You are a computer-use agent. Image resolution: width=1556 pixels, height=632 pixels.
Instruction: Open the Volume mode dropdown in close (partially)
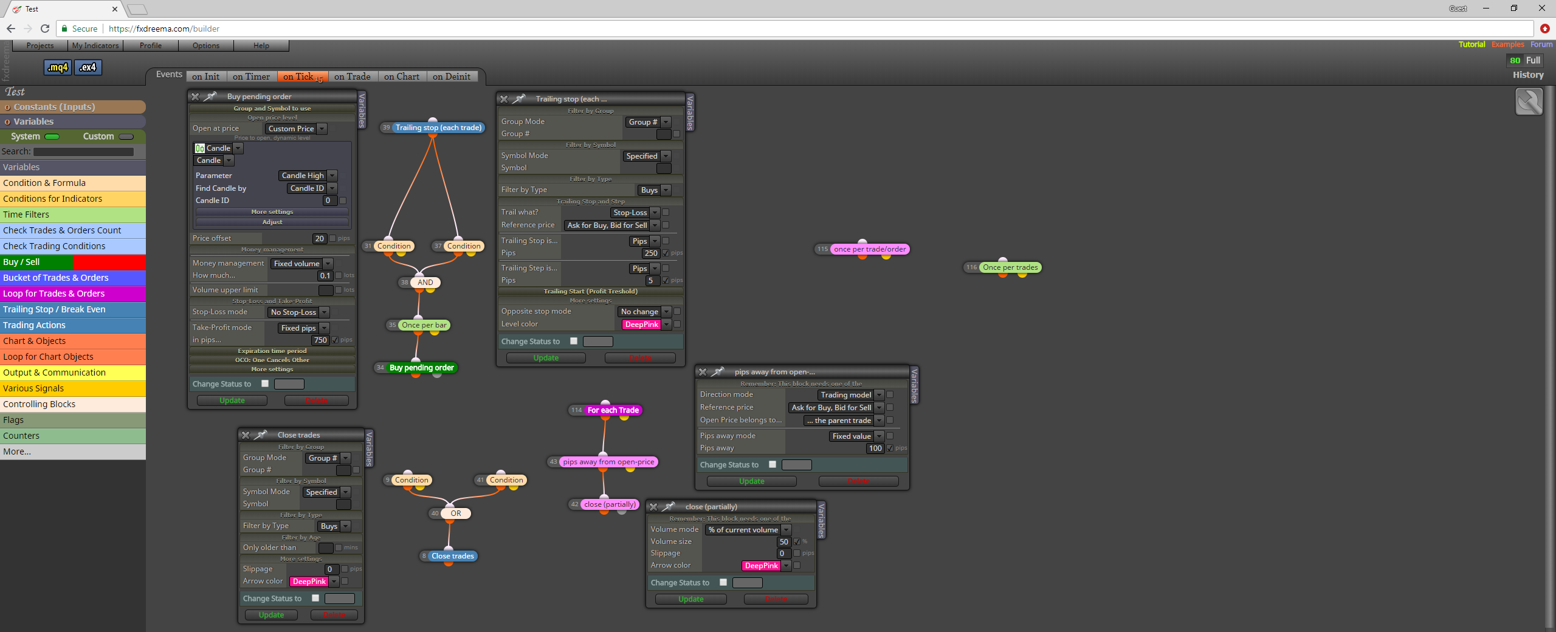coord(748,530)
